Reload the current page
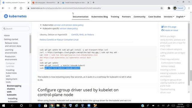192x108 pixels. click(15, 8)
